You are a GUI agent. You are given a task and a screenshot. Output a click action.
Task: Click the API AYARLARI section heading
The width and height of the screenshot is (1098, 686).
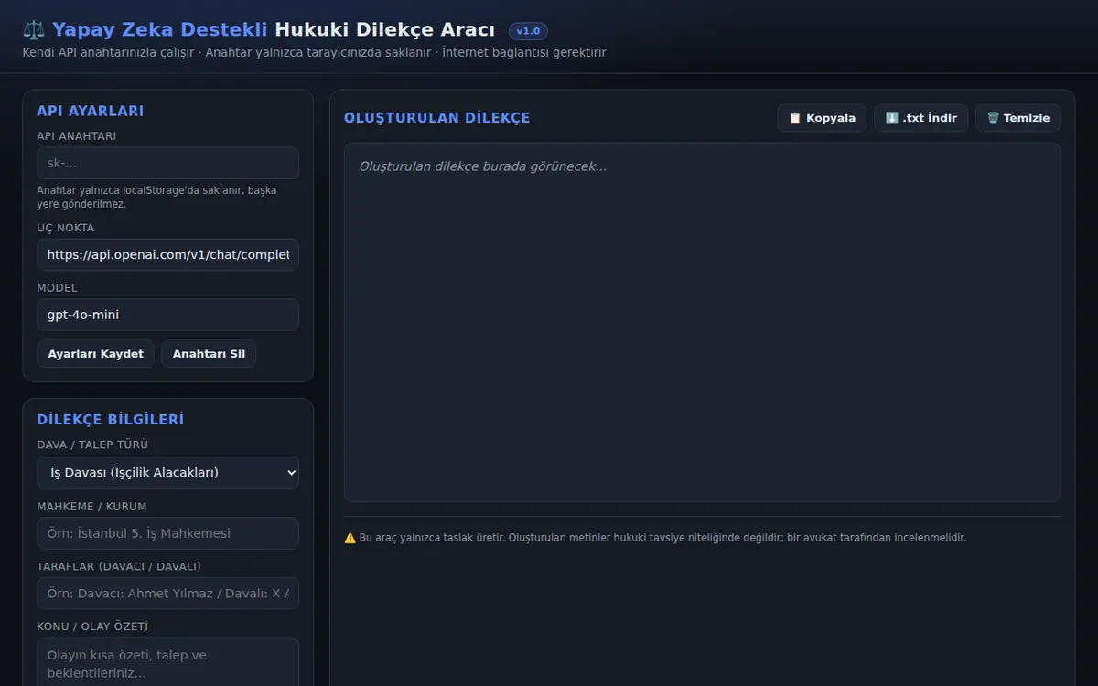tap(91, 111)
